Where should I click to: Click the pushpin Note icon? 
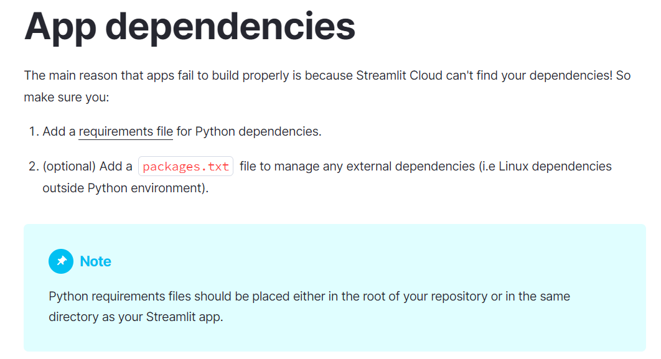tap(61, 261)
